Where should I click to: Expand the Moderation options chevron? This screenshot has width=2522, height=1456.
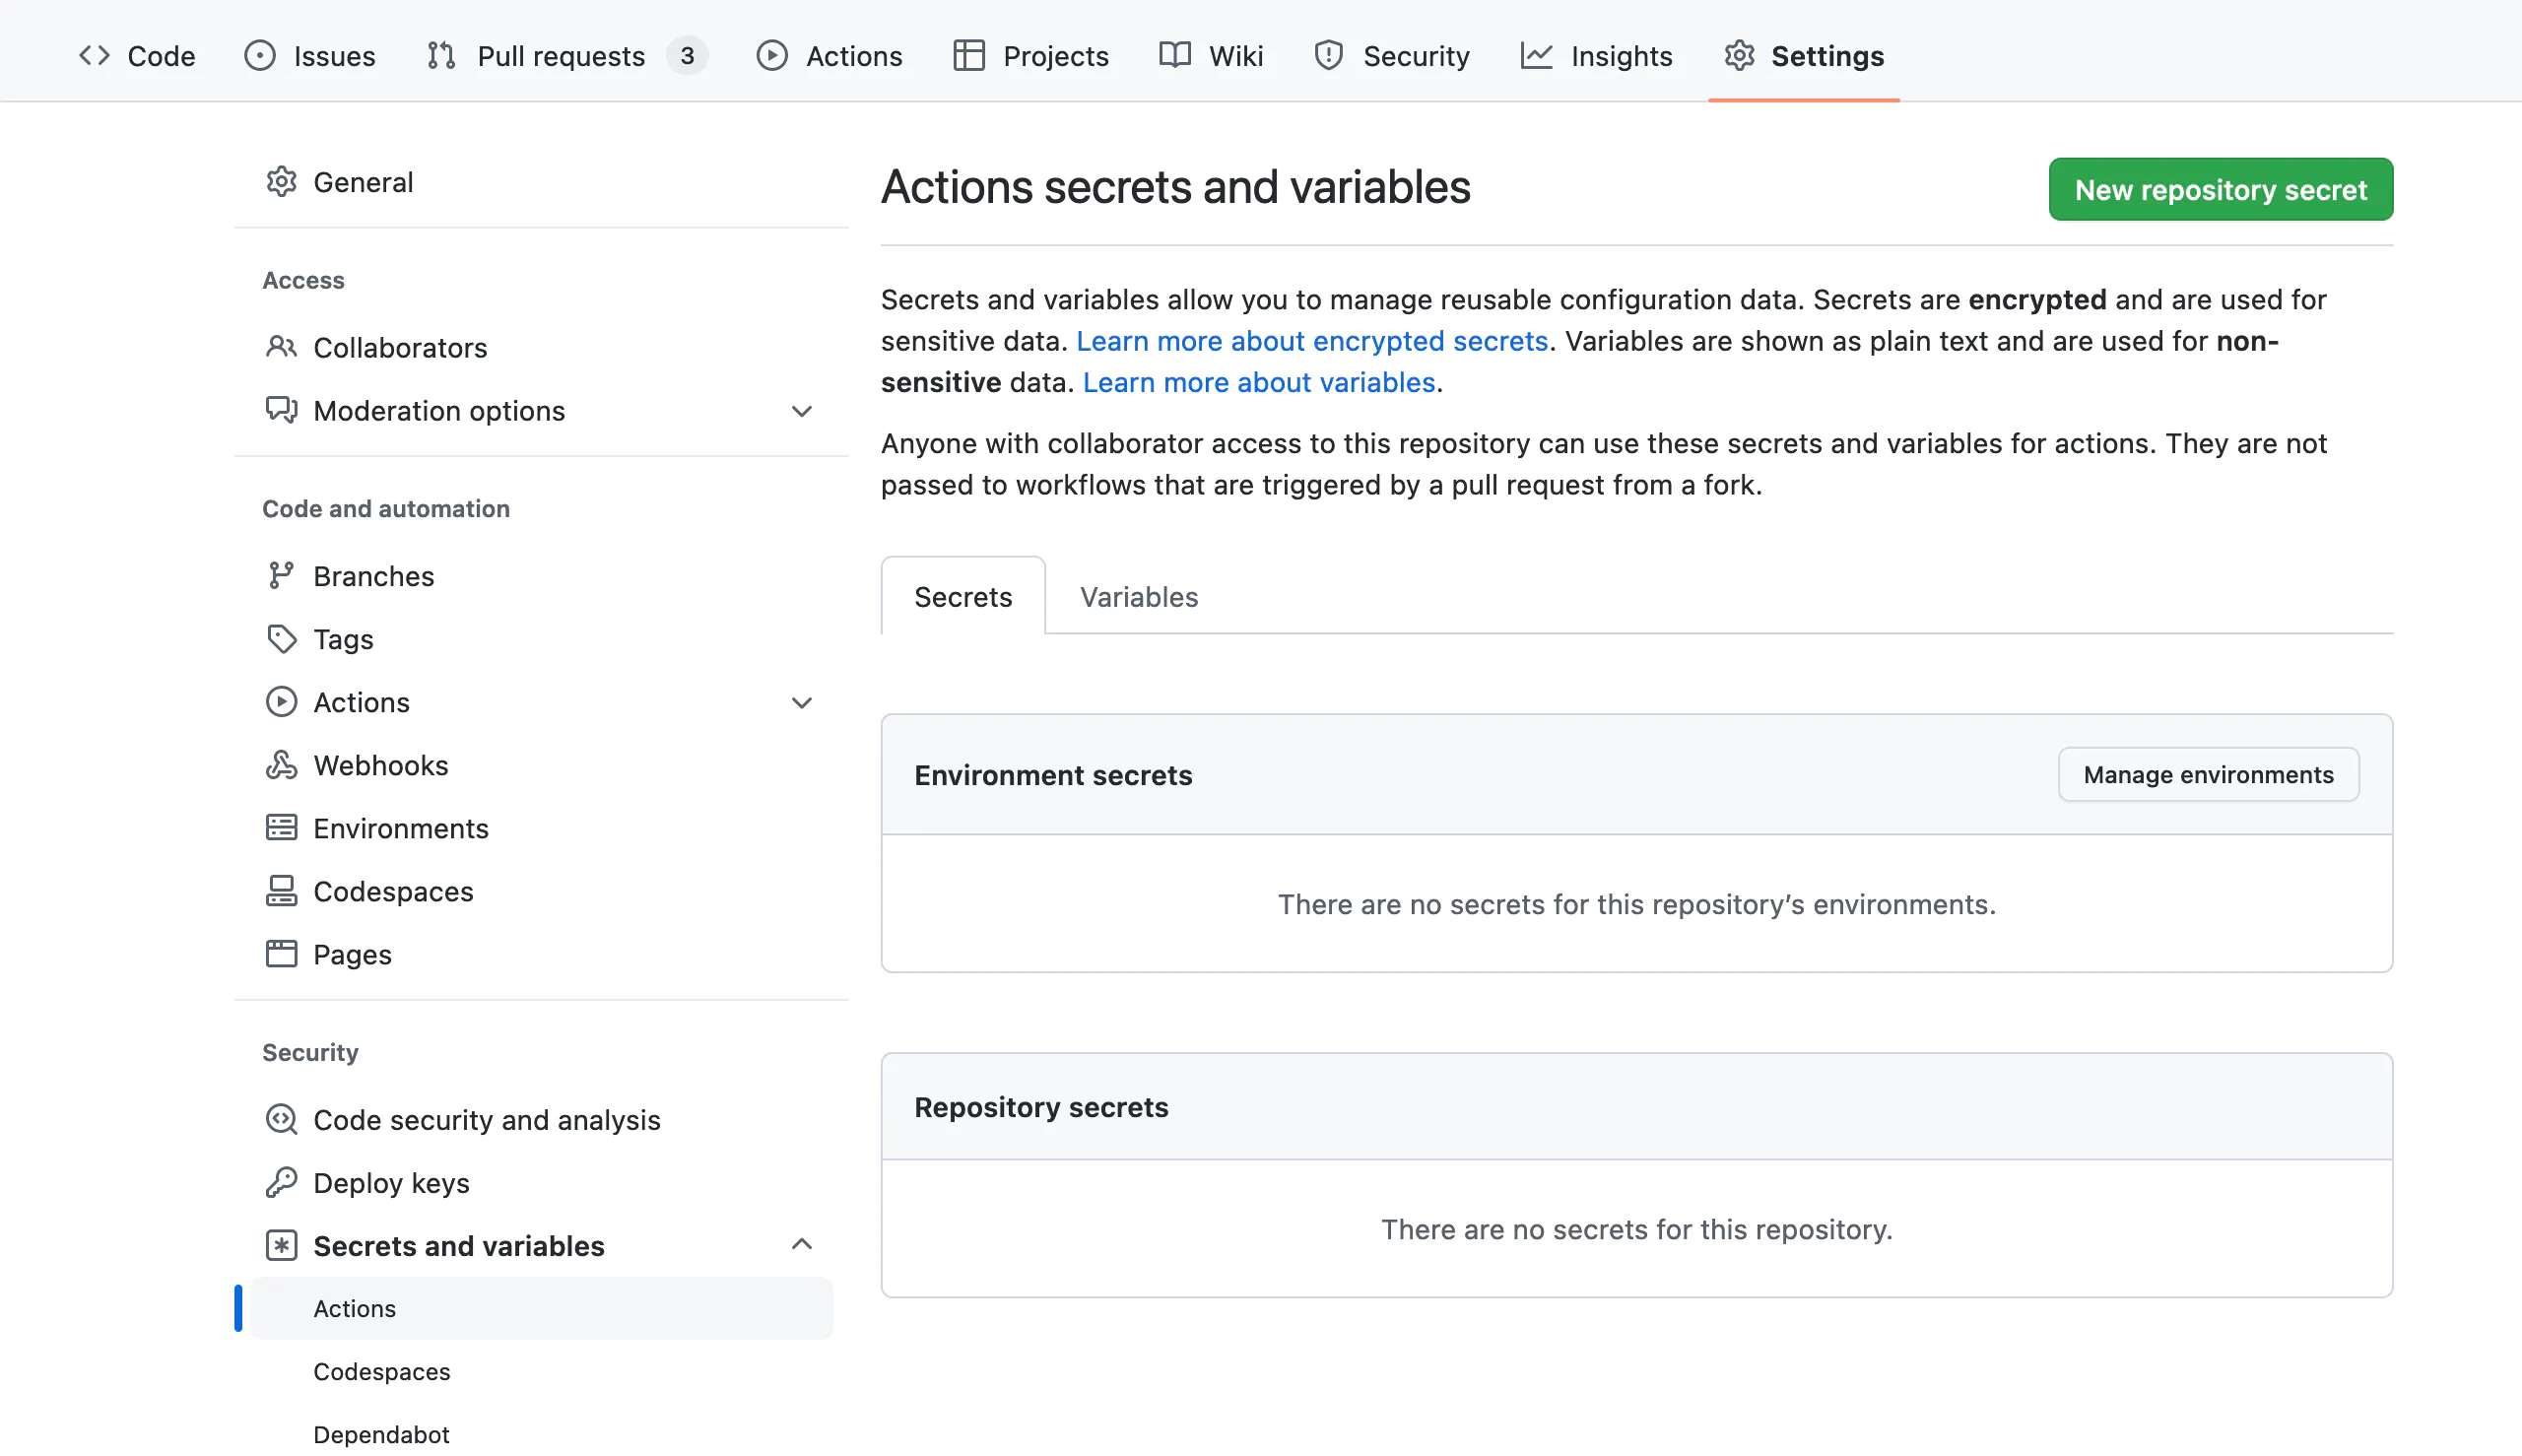point(802,411)
